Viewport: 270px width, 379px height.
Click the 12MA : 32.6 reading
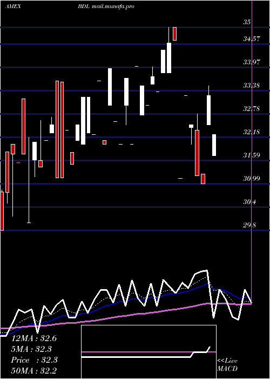pyautogui.click(x=34, y=338)
